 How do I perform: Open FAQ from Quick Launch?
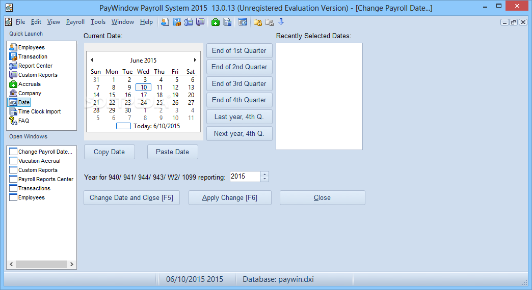coord(19,121)
